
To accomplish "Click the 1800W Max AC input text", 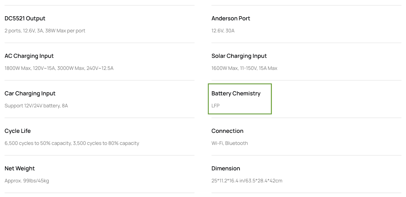I will 59,68.
